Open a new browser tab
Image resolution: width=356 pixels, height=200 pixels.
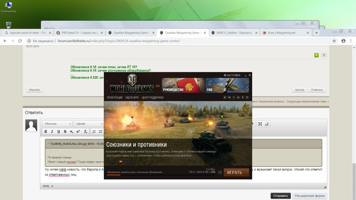317,33
